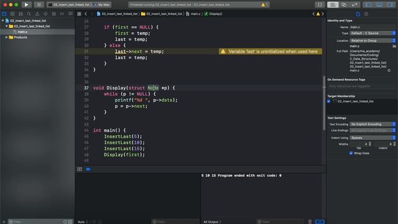Open the Indent Using dropdown
The image size is (398, 224).
click(373, 138)
